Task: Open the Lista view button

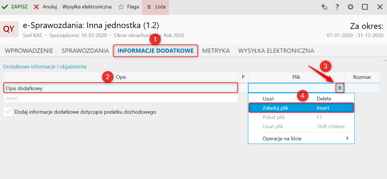Action: click(x=156, y=7)
